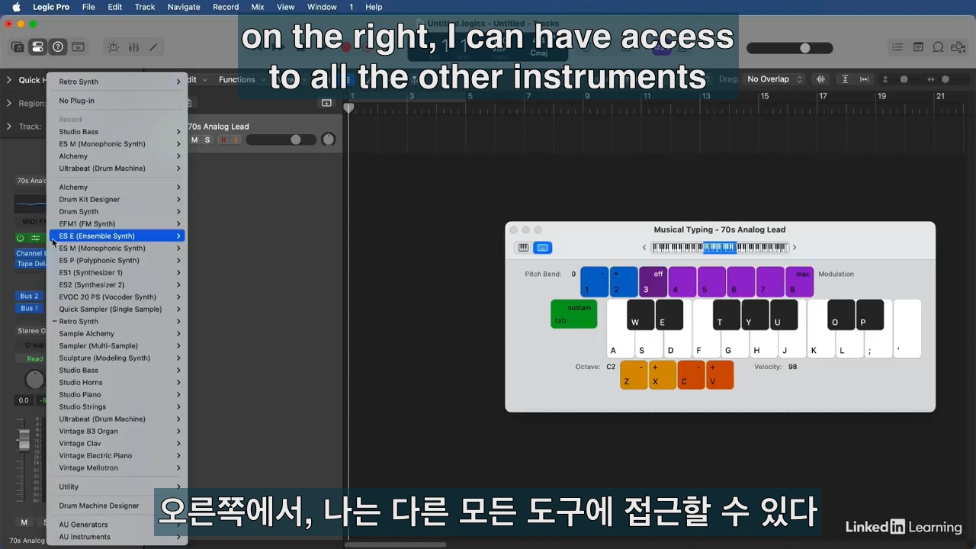Record-enable the 70s Analog Lead track
Screen dimensions: 976x549
click(223, 140)
